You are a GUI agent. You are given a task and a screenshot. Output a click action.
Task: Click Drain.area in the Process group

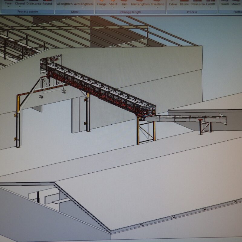(198, 4)
